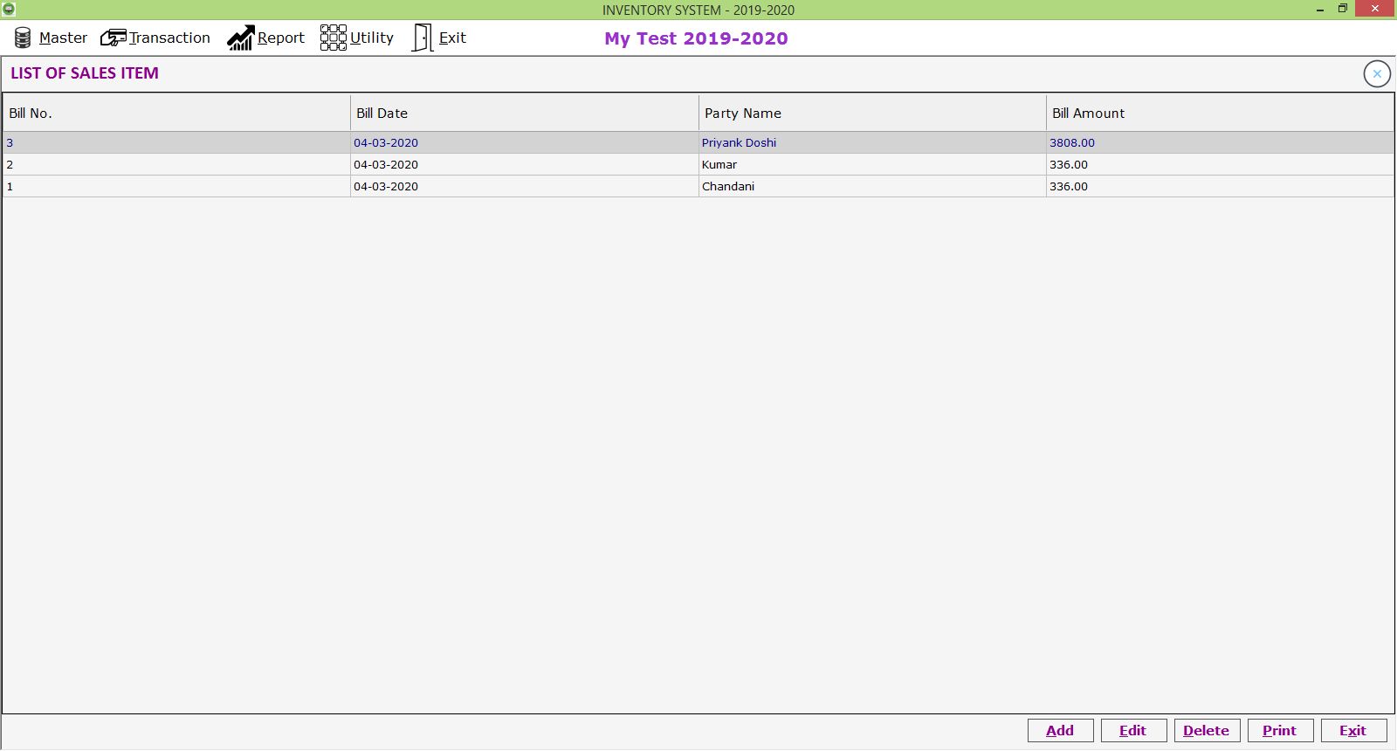This screenshot has height=751, width=1397.
Task: Click the bill date in Chandani's row
Action: tap(525, 187)
